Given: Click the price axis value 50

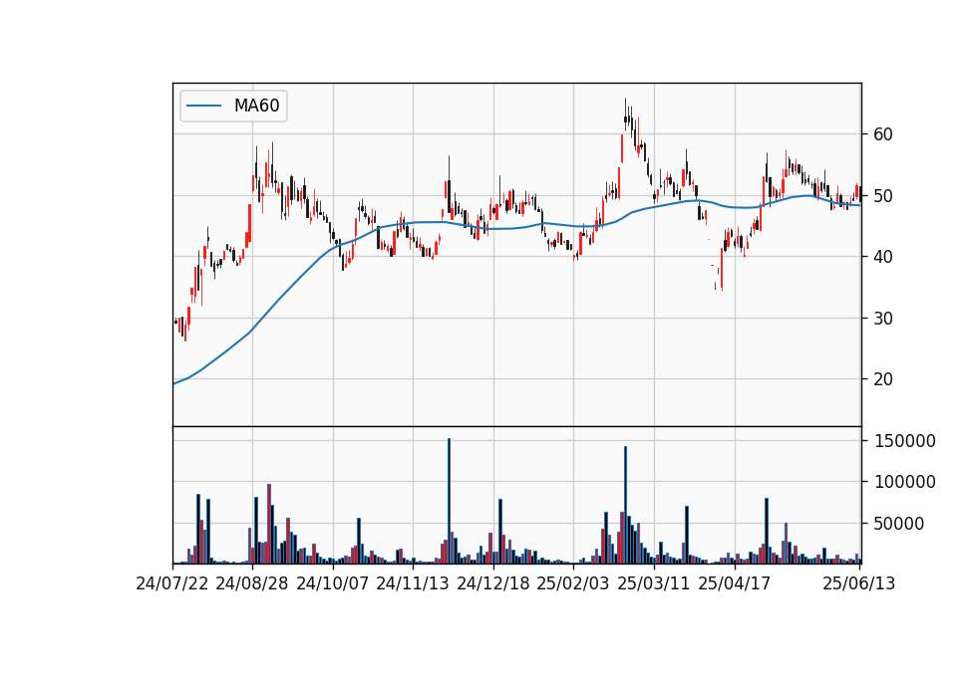Looking at the screenshot, I should 883,196.
